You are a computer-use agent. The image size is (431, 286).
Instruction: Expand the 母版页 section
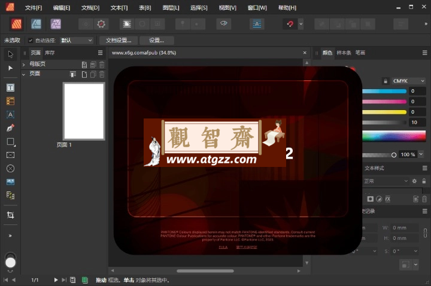[x=23, y=65]
